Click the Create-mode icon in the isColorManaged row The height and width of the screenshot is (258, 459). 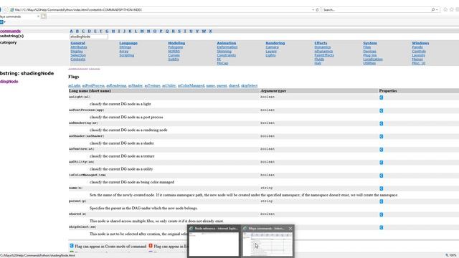381,176
